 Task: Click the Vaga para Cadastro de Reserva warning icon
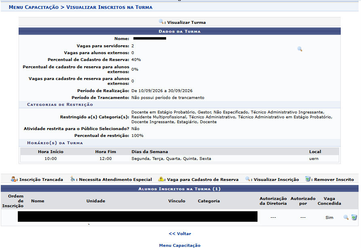[x=161, y=179]
